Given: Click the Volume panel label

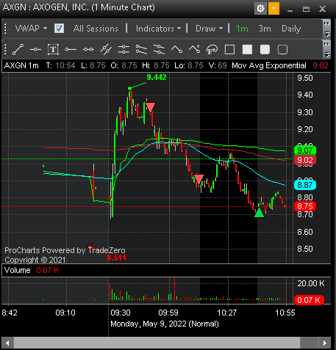Looking at the screenshot, I should 18,270.
